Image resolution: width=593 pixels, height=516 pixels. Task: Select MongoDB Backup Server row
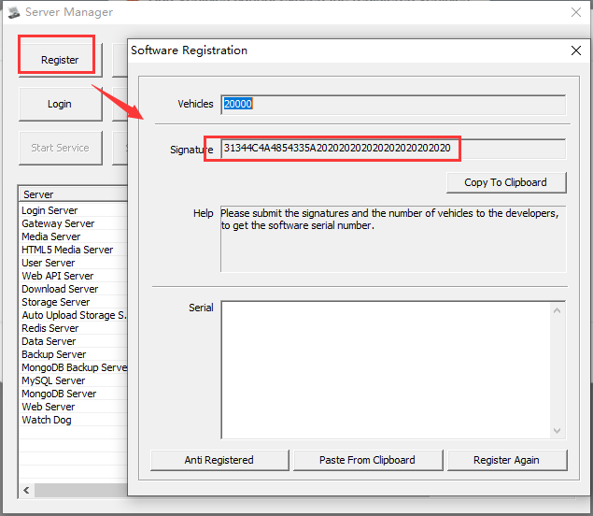point(74,367)
